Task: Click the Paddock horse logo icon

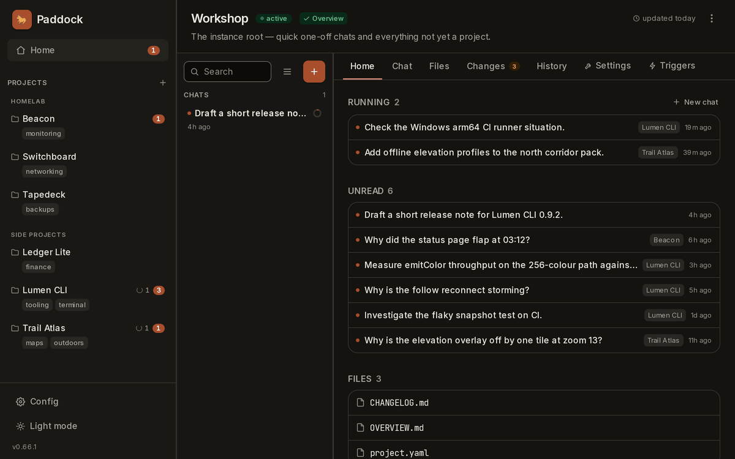Action: tap(22, 20)
